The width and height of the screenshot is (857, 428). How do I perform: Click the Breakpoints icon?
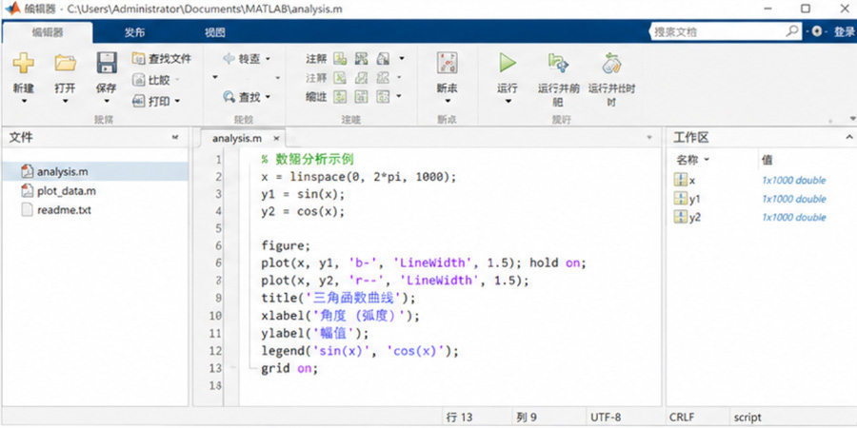[x=448, y=63]
